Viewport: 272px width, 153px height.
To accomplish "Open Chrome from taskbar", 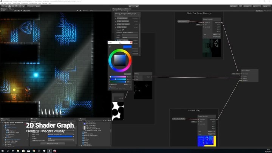I will 34,151.
